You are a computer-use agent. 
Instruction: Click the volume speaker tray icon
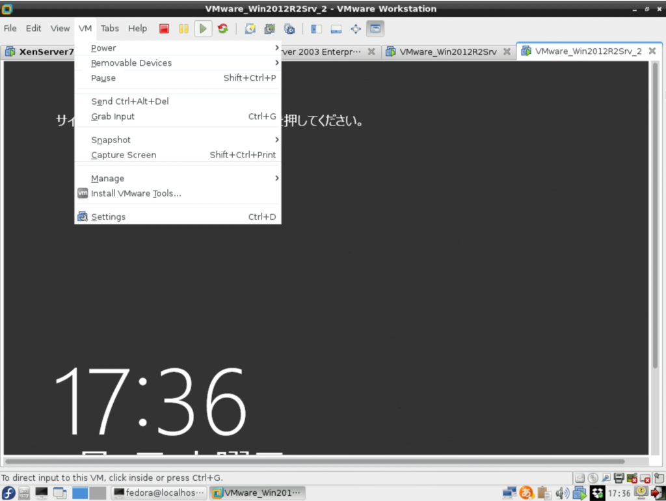coord(562,493)
